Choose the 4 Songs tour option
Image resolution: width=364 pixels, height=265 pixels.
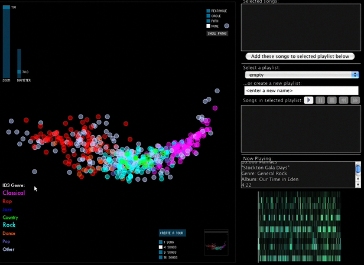tap(161, 247)
